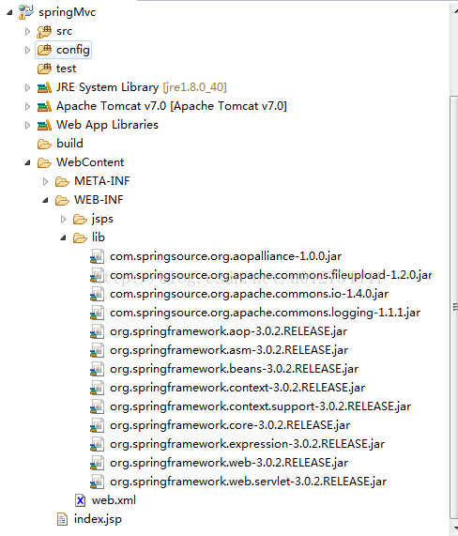This screenshot has height=536, width=458.
Task: Select the springMvc project label
Action: pos(68,12)
